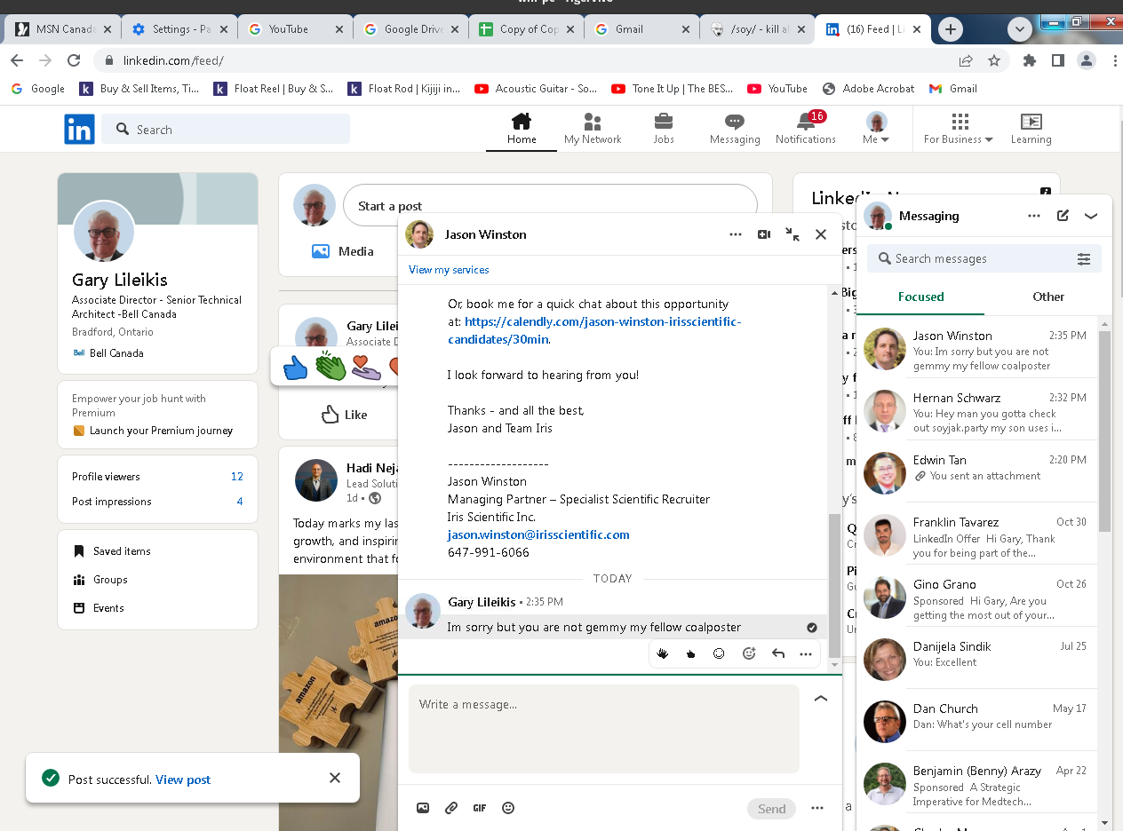Add Media to a new post
Image resolution: width=1123 pixels, height=831 pixels.
[x=343, y=251]
